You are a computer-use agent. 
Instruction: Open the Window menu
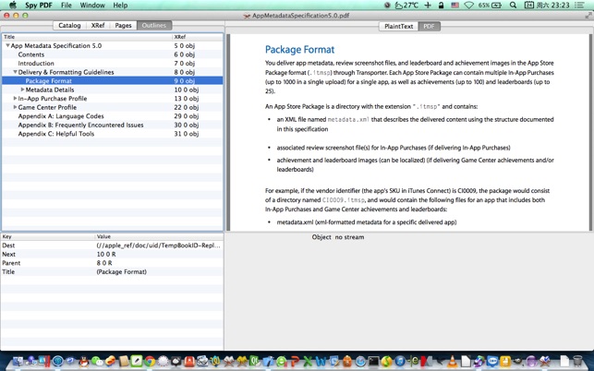click(92, 6)
